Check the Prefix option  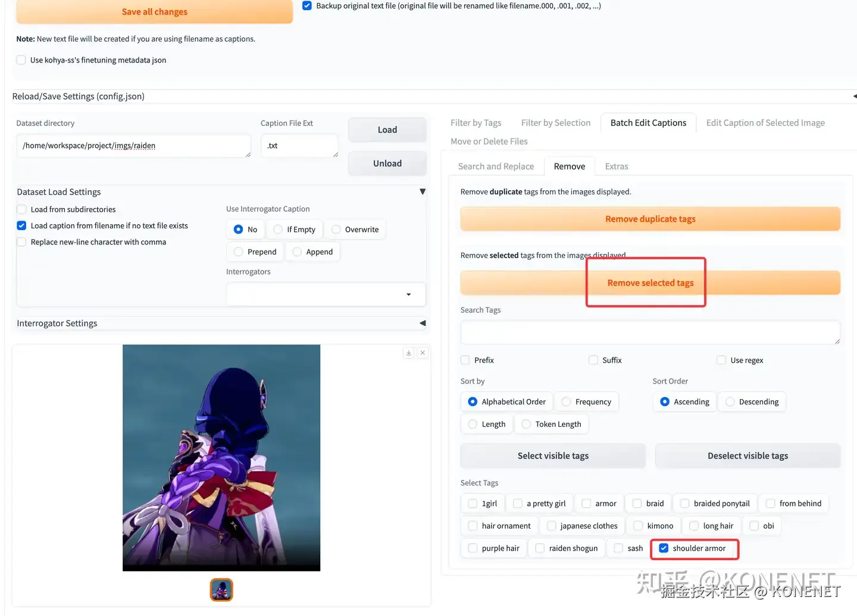click(465, 360)
